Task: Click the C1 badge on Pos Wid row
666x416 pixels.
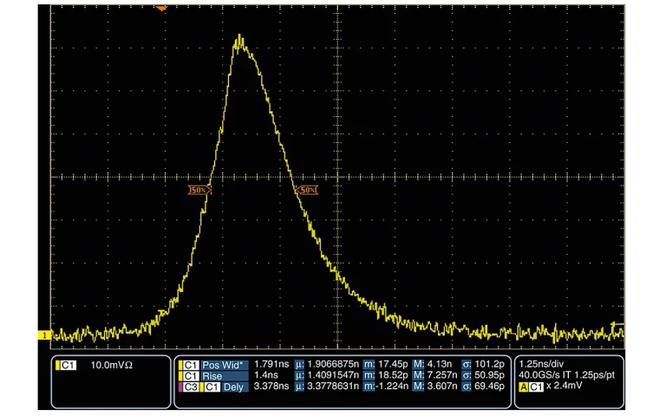Action: tap(191, 365)
